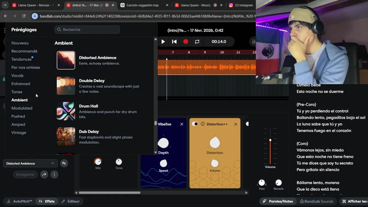Click the preset list scroll-up arrow
The width and height of the screenshot is (368, 207).
coord(156,39)
